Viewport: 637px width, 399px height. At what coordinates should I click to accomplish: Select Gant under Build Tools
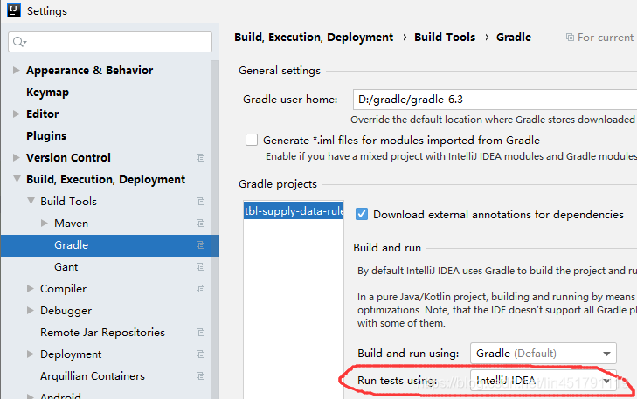[x=66, y=267]
